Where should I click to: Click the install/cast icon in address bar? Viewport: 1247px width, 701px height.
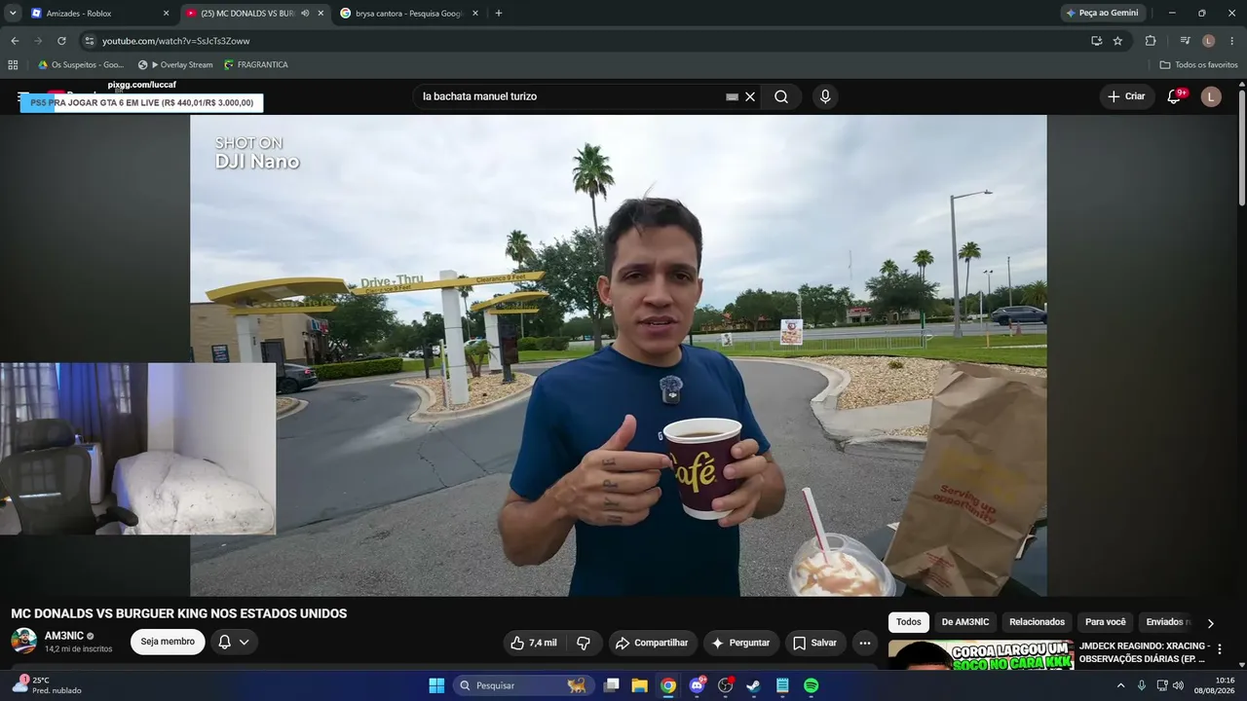pyautogui.click(x=1096, y=41)
